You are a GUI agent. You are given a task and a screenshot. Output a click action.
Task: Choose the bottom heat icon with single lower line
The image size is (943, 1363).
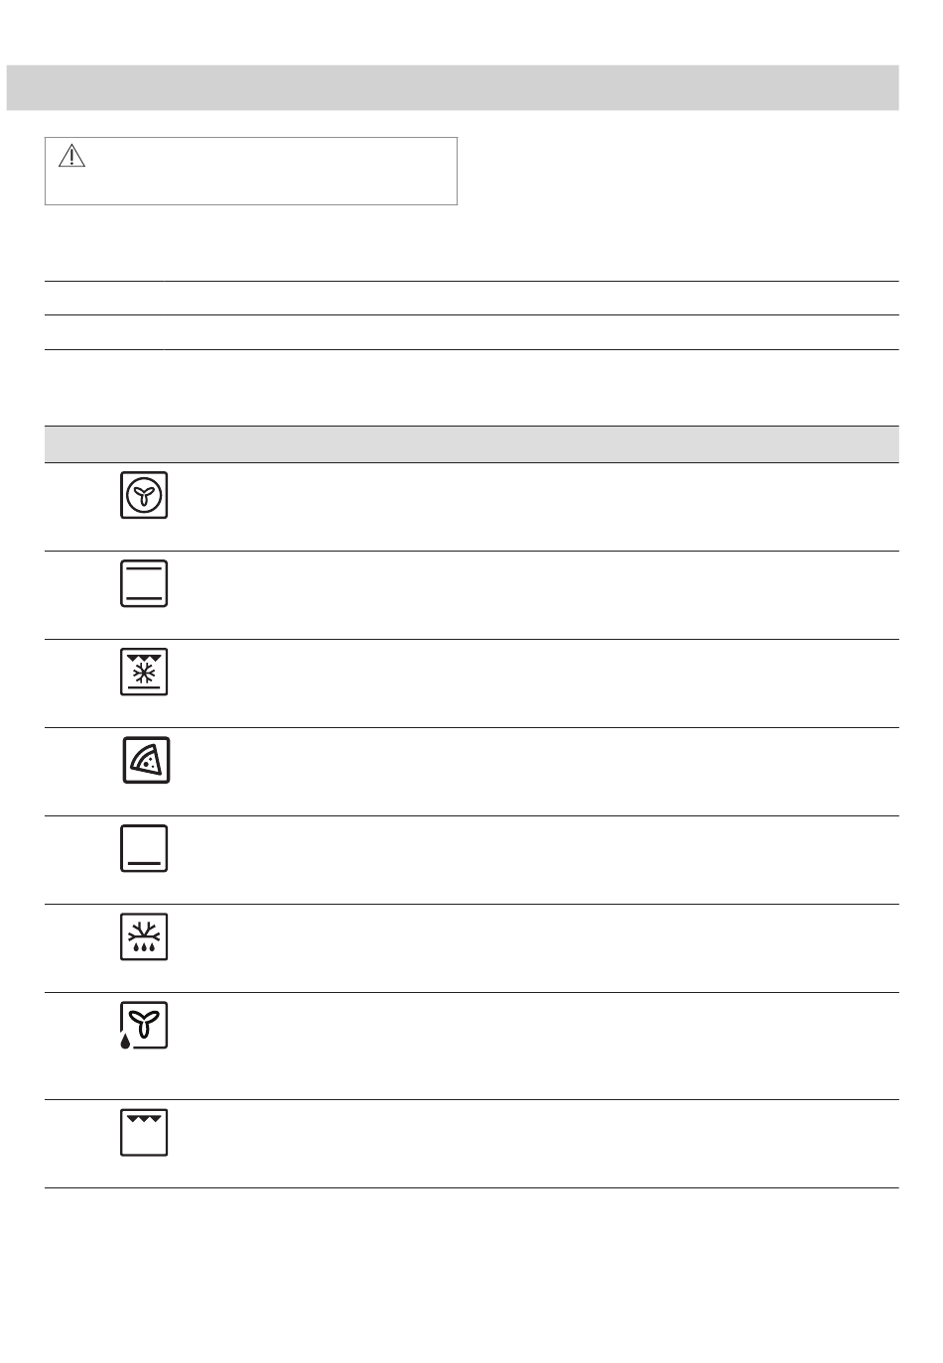(144, 848)
